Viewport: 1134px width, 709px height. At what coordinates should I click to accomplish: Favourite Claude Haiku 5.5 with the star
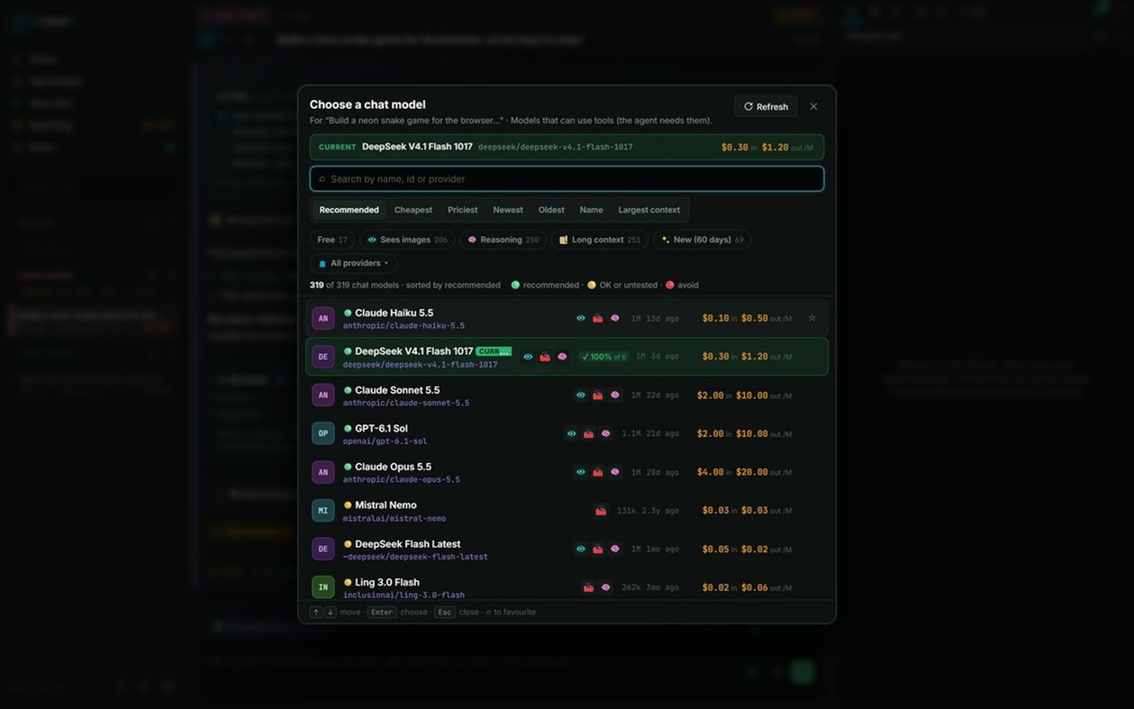pos(812,318)
